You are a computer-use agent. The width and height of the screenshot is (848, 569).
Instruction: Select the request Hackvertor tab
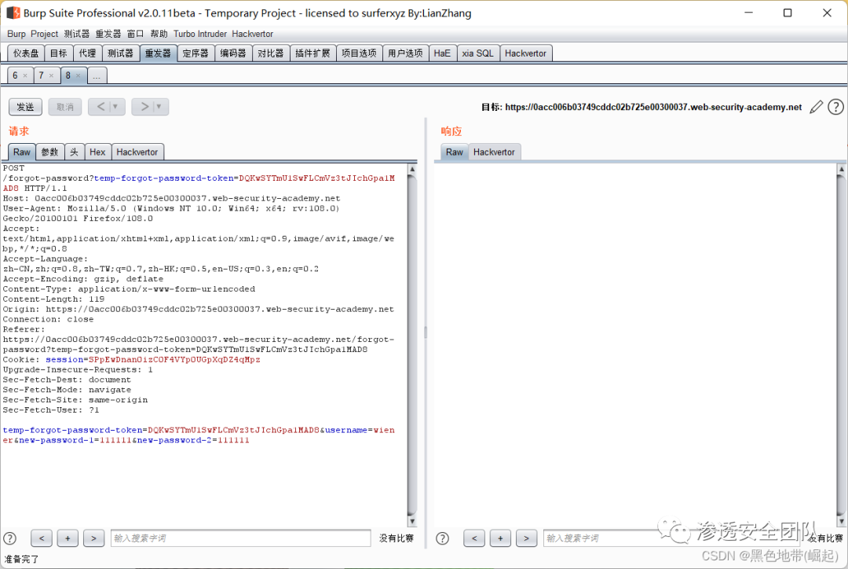pos(137,152)
